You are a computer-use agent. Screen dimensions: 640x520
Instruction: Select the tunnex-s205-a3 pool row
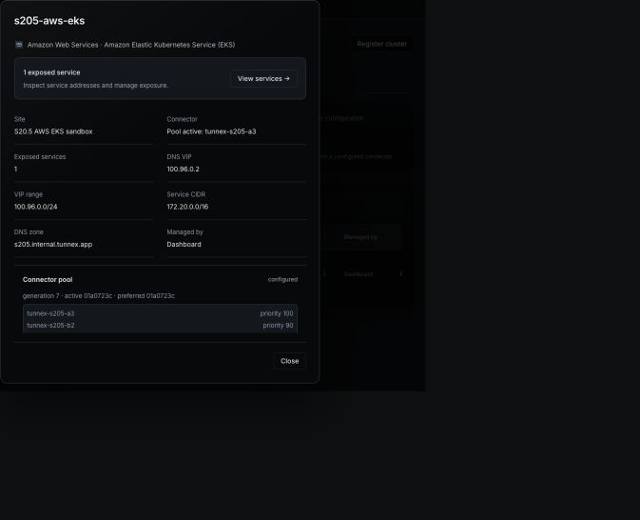tap(160, 313)
